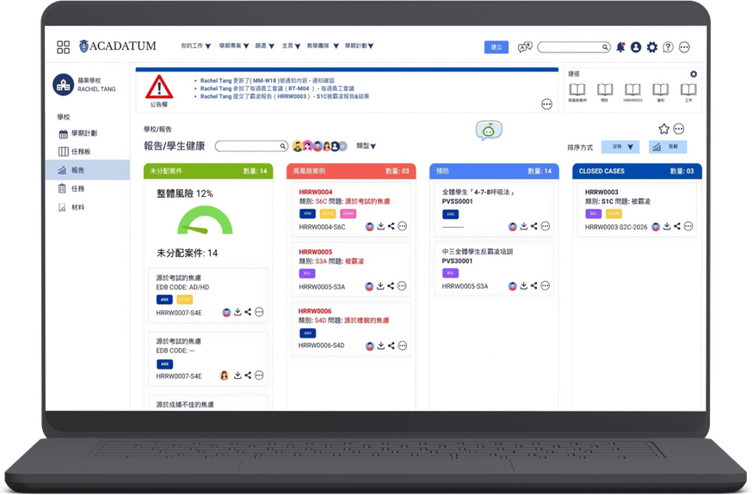Open 材料 in the sidebar

[71, 207]
